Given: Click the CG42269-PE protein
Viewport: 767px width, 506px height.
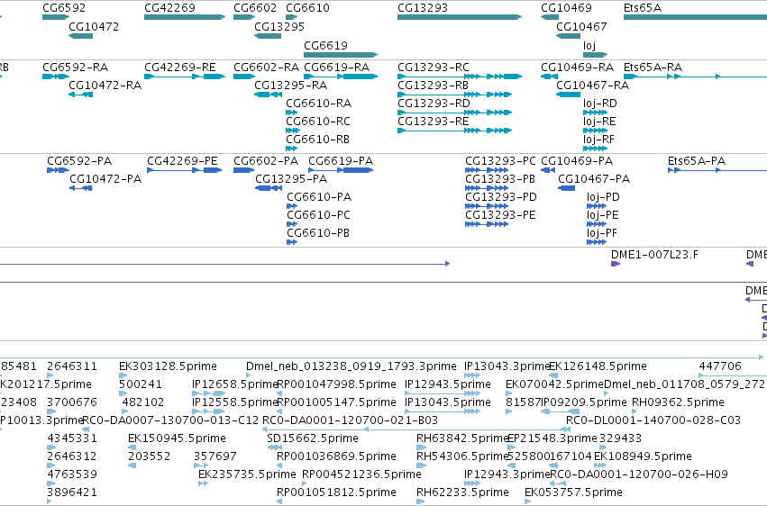Looking at the screenshot, I should [x=185, y=170].
